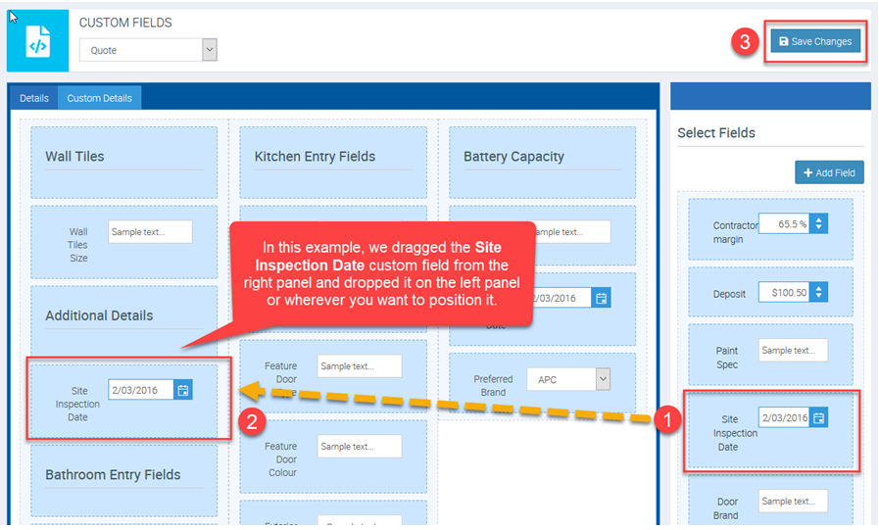Click the Custom Fields code icon

click(37, 41)
